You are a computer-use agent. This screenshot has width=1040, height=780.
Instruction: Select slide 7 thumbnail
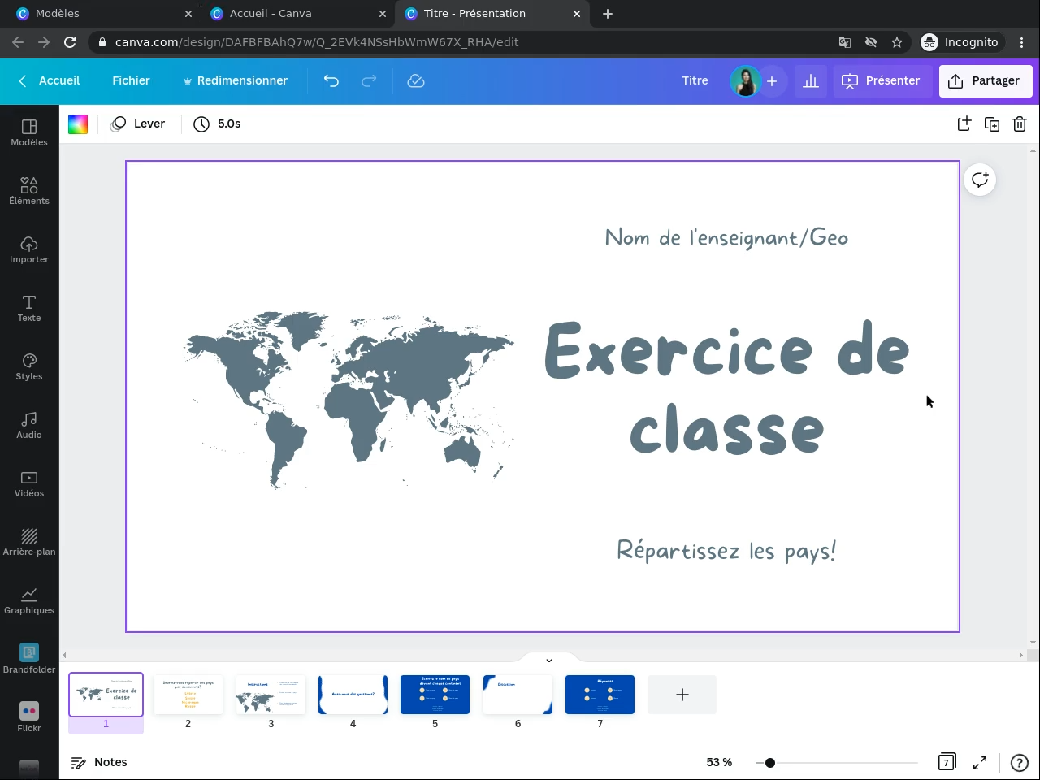coord(600,695)
